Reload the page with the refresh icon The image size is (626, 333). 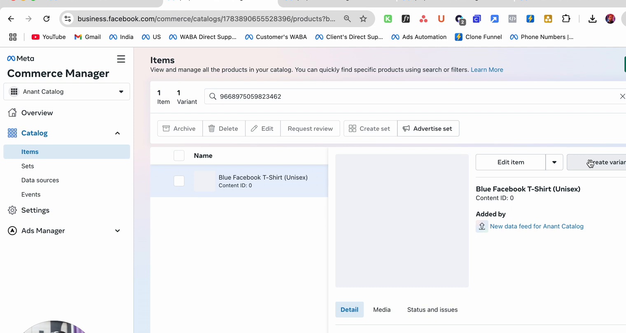point(47,19)
